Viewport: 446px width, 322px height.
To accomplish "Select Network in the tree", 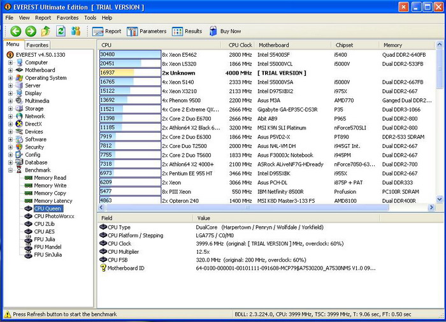I will 34,116.
